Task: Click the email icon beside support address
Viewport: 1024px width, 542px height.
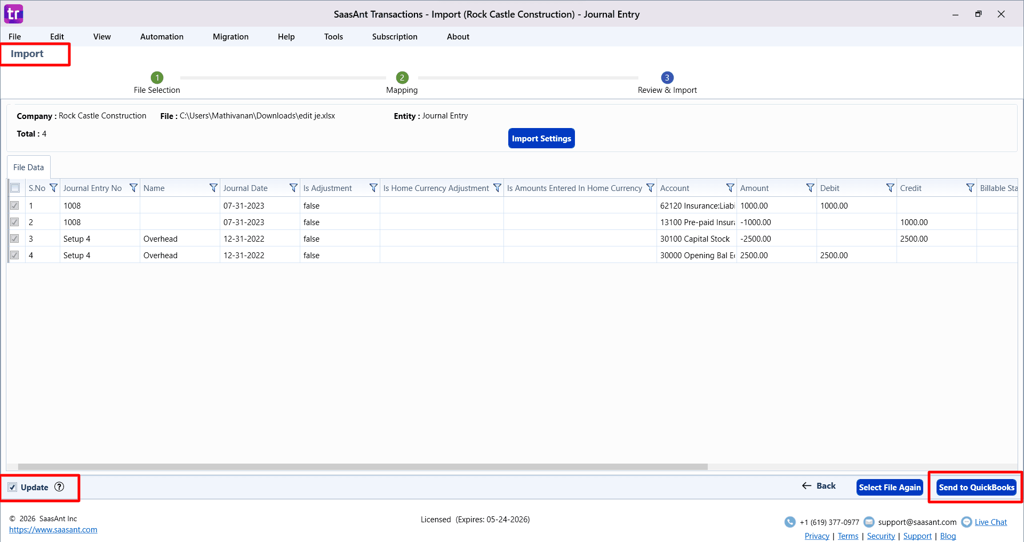Action: [x=869, y=522]
